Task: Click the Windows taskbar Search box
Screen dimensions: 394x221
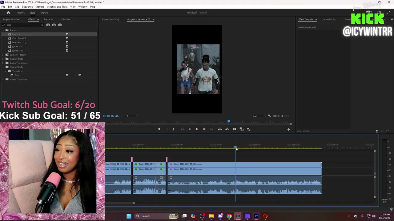Action: click(157, 216)
